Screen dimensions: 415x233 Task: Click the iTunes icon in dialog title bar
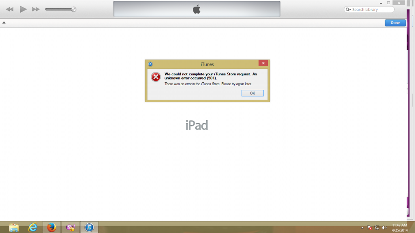tap(150, 64)
